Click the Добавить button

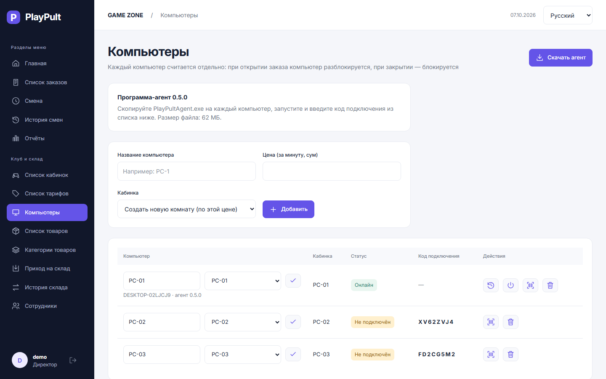[288, 209]
